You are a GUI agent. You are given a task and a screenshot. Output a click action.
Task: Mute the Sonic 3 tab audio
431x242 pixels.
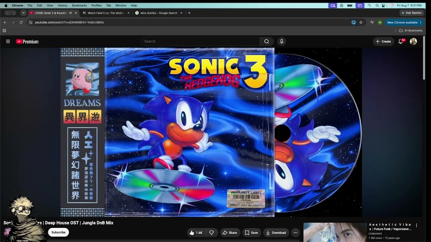(70, 13)
